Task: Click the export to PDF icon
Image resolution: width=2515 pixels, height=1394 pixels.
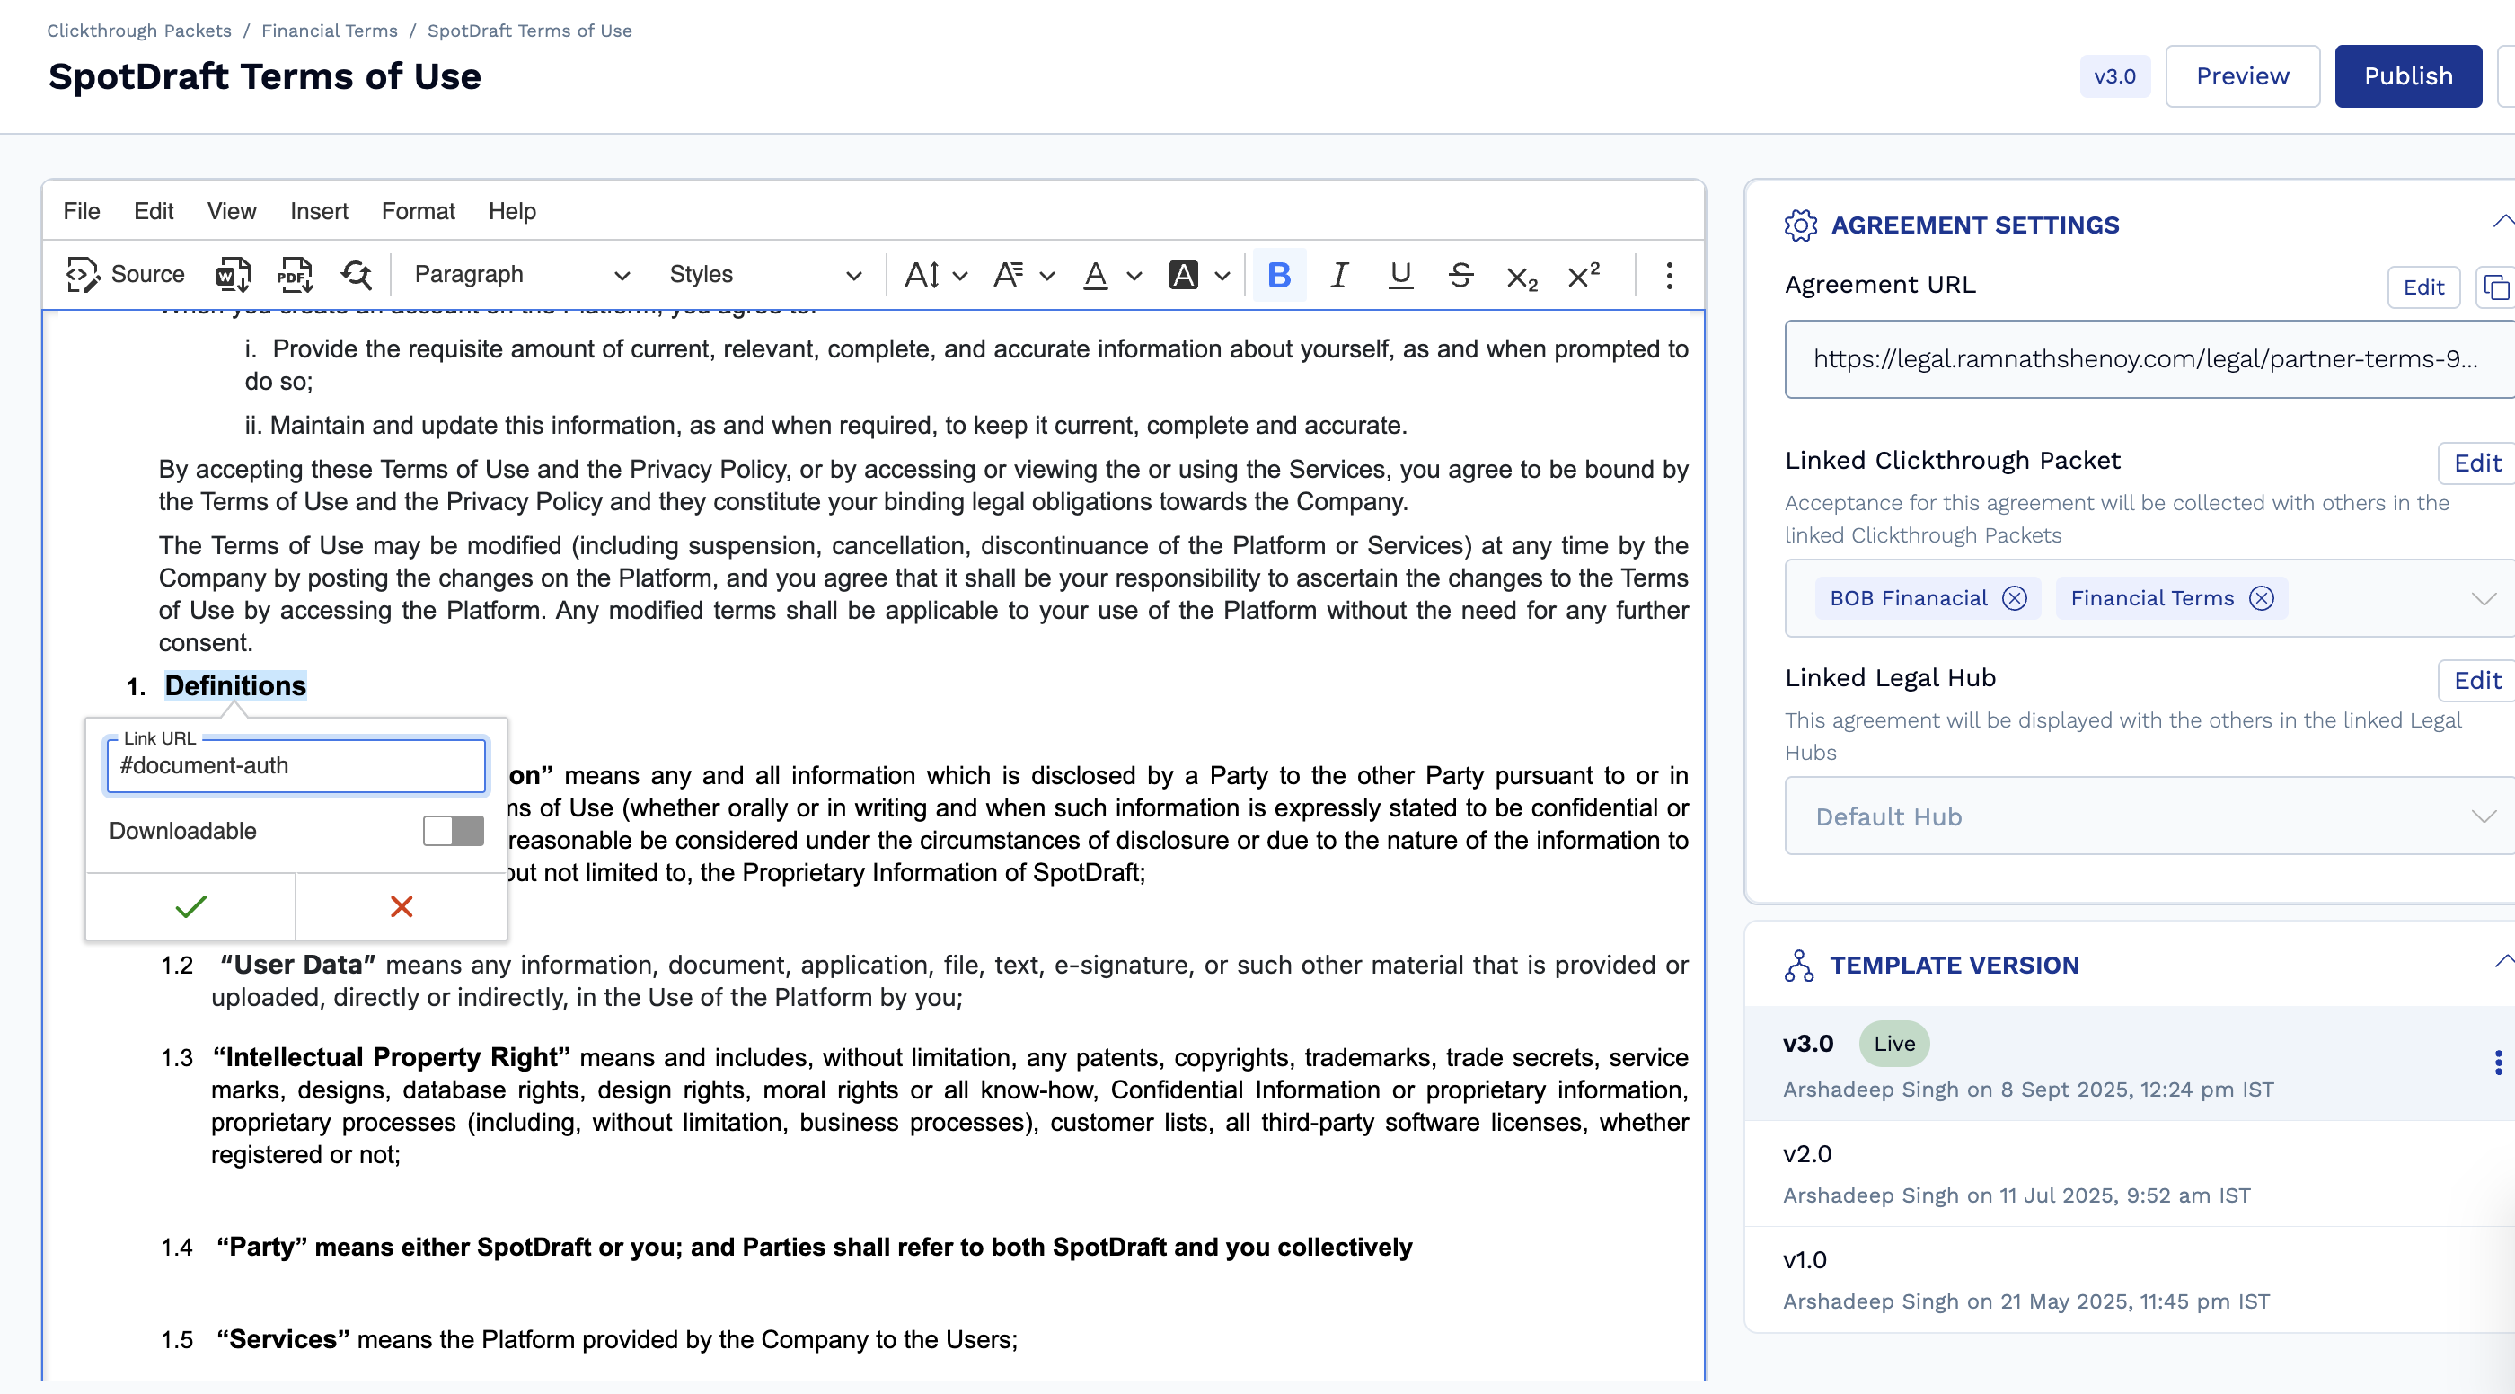Action: tap(294, 274)
